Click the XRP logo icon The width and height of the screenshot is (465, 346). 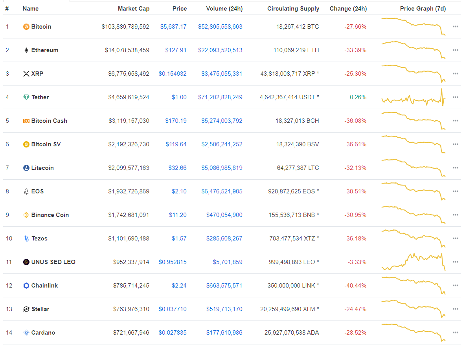pos(26,74)
